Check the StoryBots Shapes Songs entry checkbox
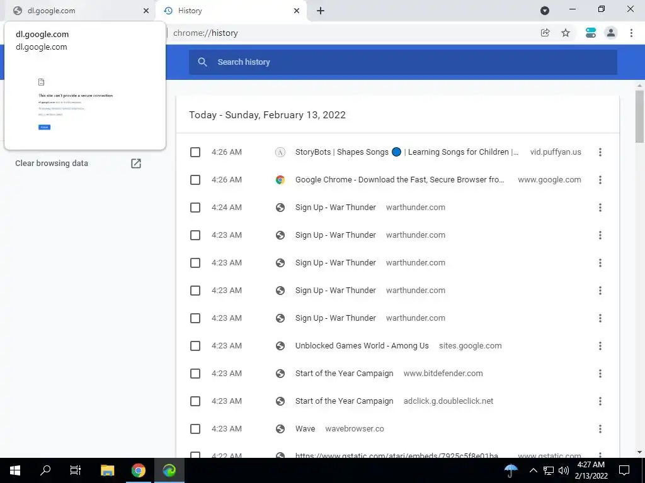The width and height of the screenshot is (645, 483). point(195,152)
